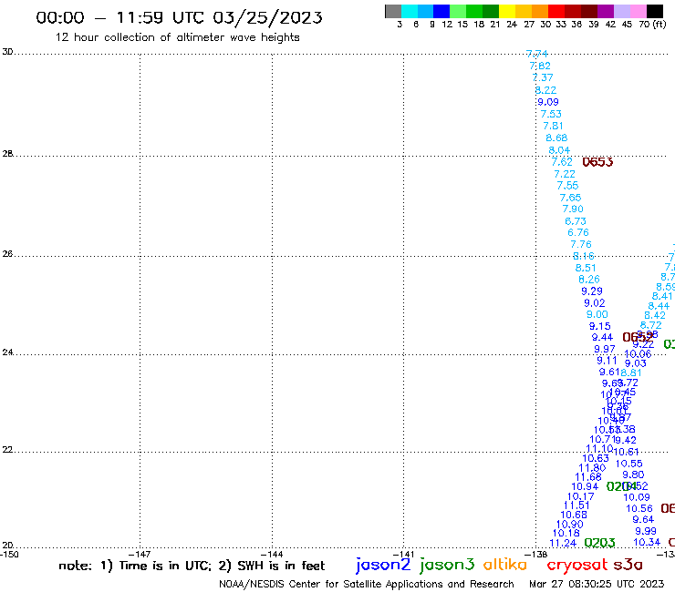Click the 7.22 wave height value
This screenshot has height=592, width=675.
click(x=565, y=174)
